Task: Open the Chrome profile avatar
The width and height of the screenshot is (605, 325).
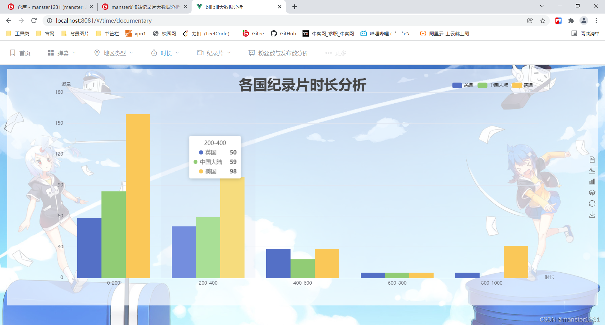Action: coord(584,21)
